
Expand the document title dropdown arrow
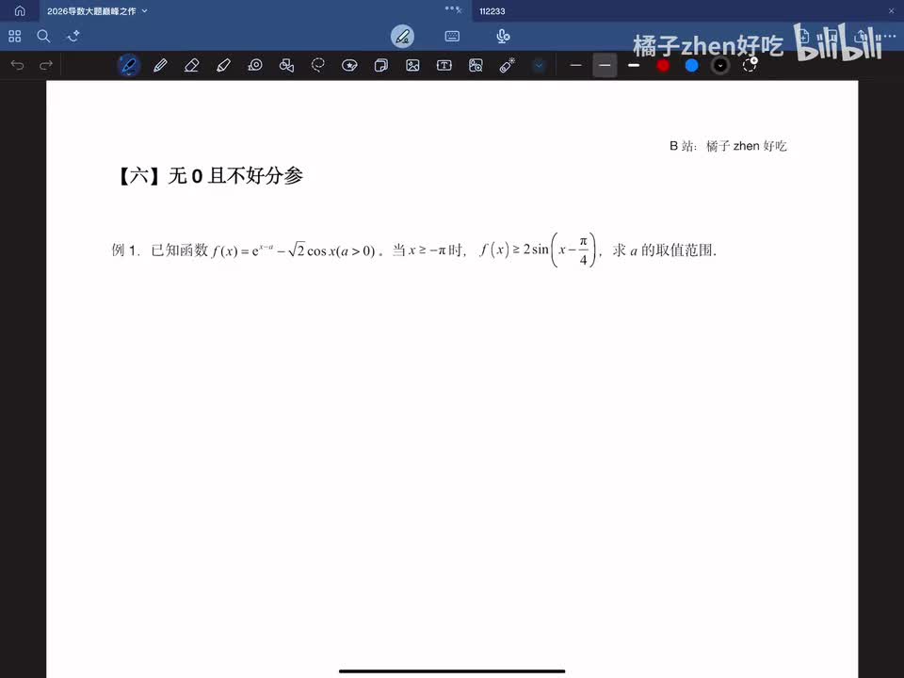(145, 11)
